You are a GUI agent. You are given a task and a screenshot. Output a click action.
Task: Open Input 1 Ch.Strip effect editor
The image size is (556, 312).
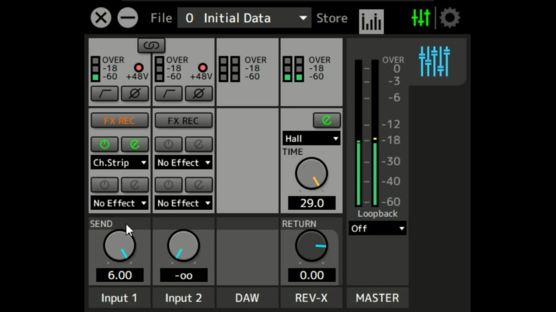(135, 144)
